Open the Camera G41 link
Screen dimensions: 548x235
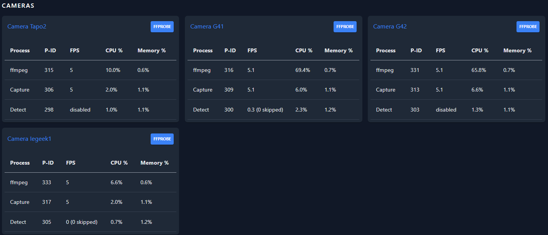pos(207,26)
